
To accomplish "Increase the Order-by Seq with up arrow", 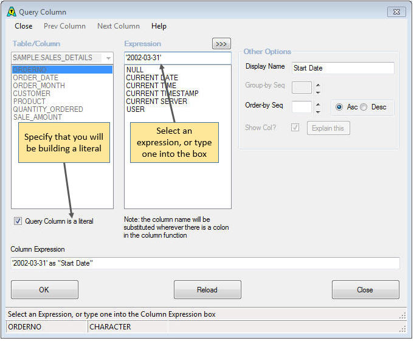I will pyautogui.click(x=318, y=105).
